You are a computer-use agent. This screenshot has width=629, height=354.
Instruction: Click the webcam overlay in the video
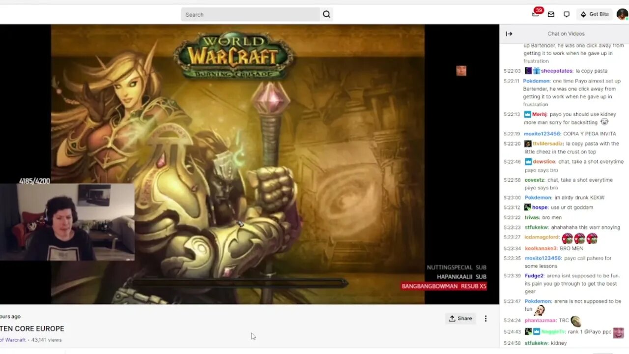(x=67, y=222)
